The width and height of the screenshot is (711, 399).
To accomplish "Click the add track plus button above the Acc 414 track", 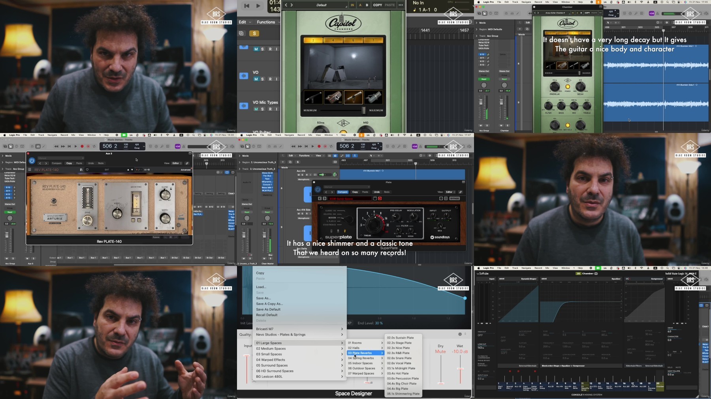I will click(x=283, y=162).
